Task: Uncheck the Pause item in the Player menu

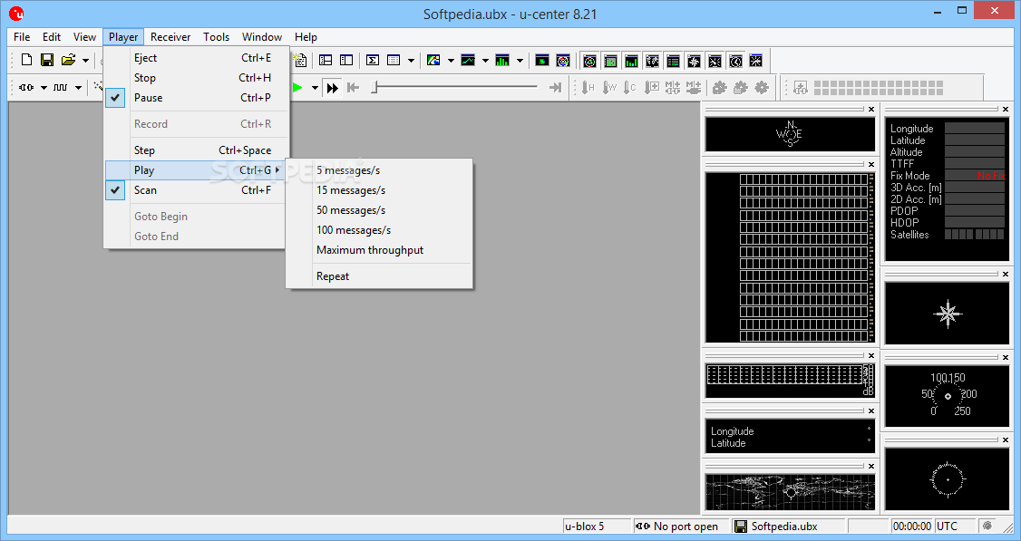Action: click(x=196, y=98)
